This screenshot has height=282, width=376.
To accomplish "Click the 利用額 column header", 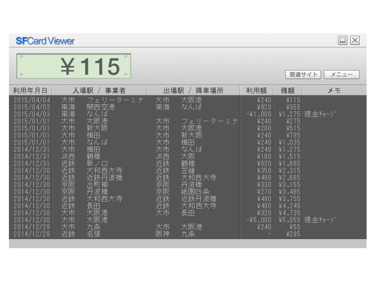I will [x=257, y=90].
